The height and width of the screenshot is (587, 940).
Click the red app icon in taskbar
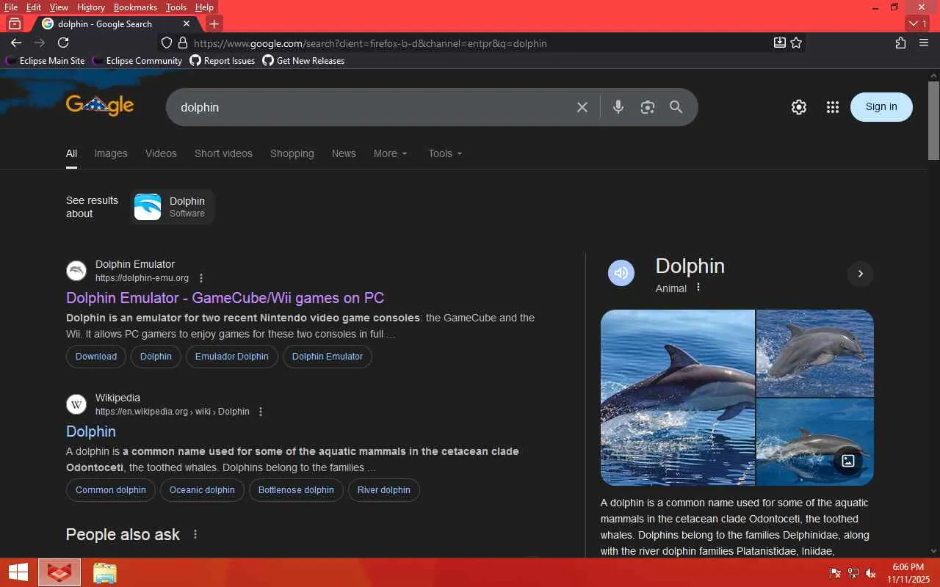pos(59,572)
